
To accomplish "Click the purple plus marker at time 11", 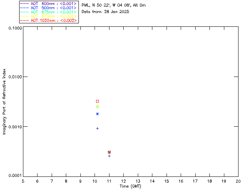I will coord(109,156).
